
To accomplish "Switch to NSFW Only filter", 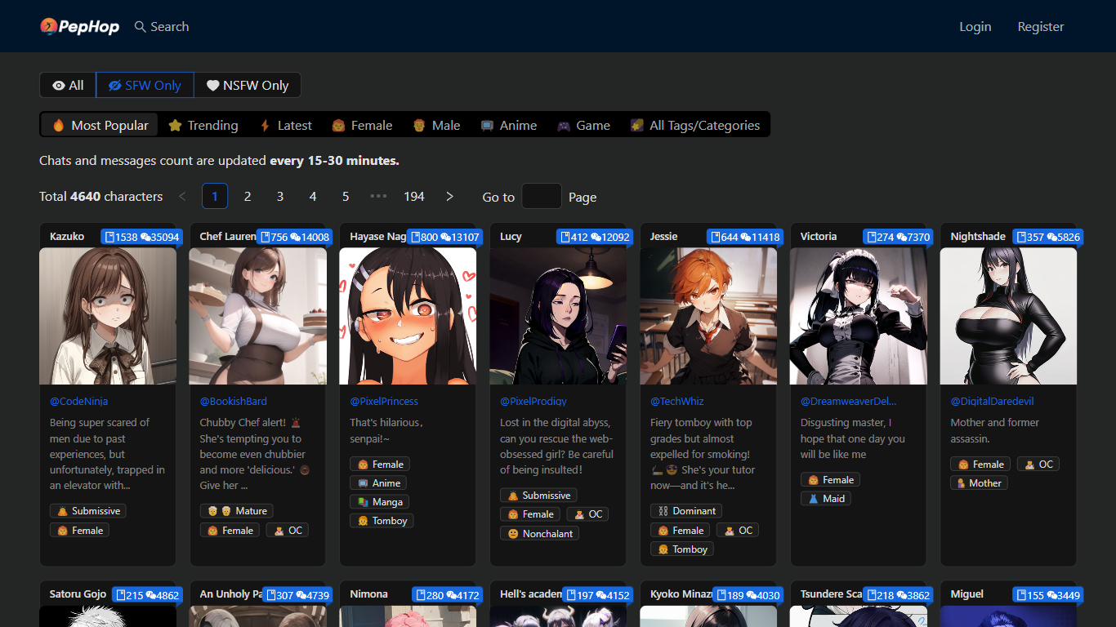I will [x=248, y=85].
